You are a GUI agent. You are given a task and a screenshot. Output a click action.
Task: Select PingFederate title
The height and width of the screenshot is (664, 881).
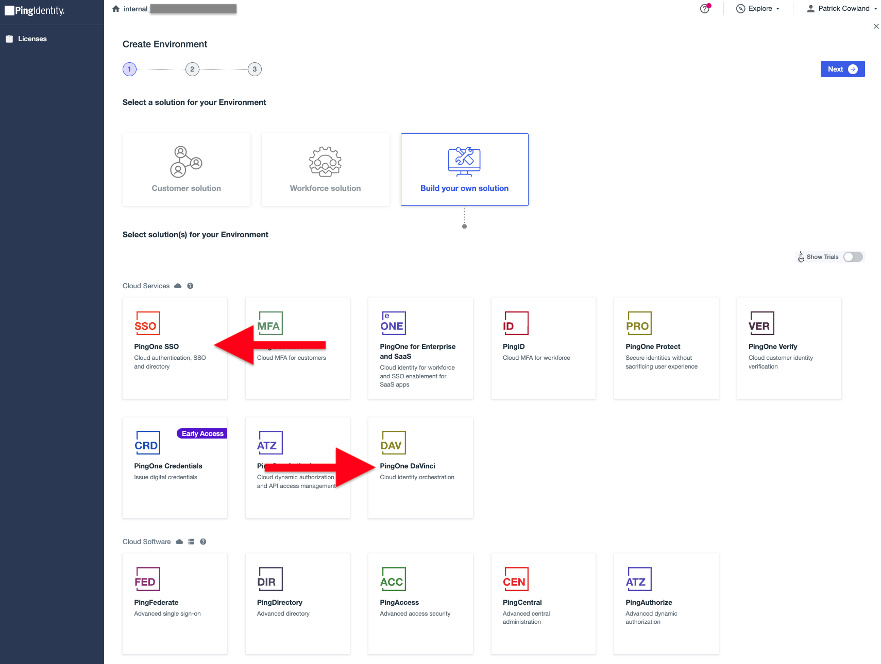pos(156,603)
